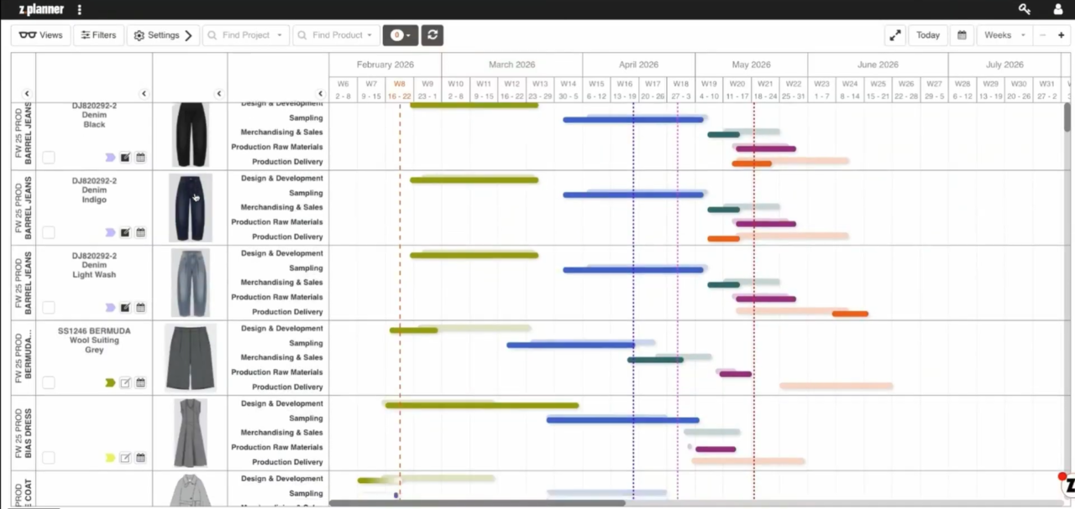Click Bias Dress Production Raw Materials purple bar

(x=716, y=449)
